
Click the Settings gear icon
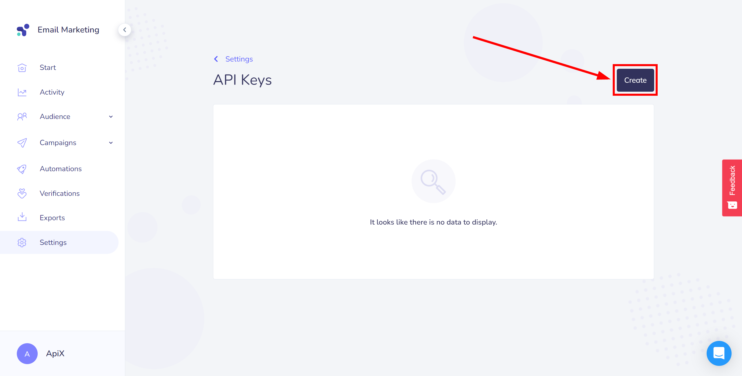coord(22,242)
